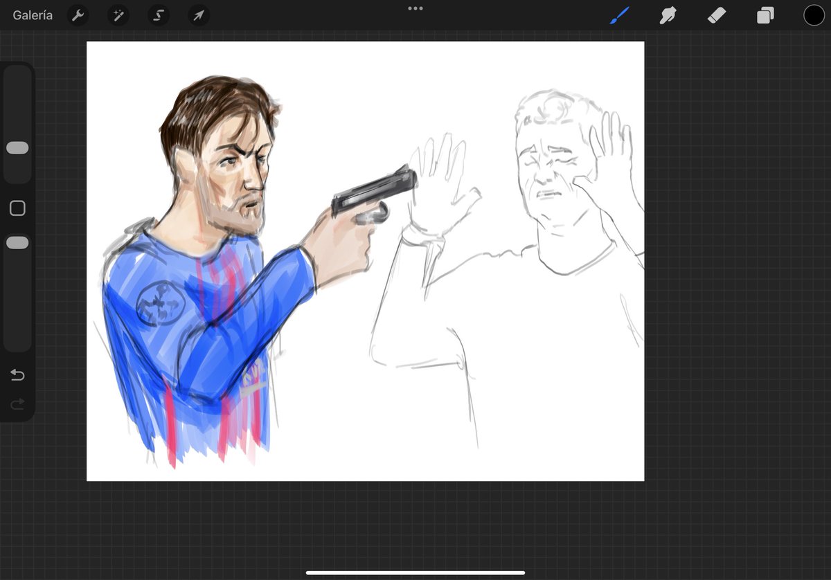Adjust the brush size slider handle
831x580 pixels.
[x=17, y=148]
